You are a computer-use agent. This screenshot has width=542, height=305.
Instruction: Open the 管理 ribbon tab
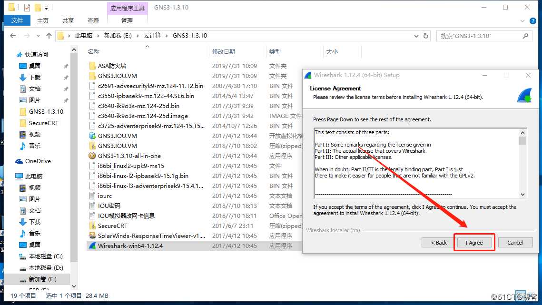click(127, 21)
